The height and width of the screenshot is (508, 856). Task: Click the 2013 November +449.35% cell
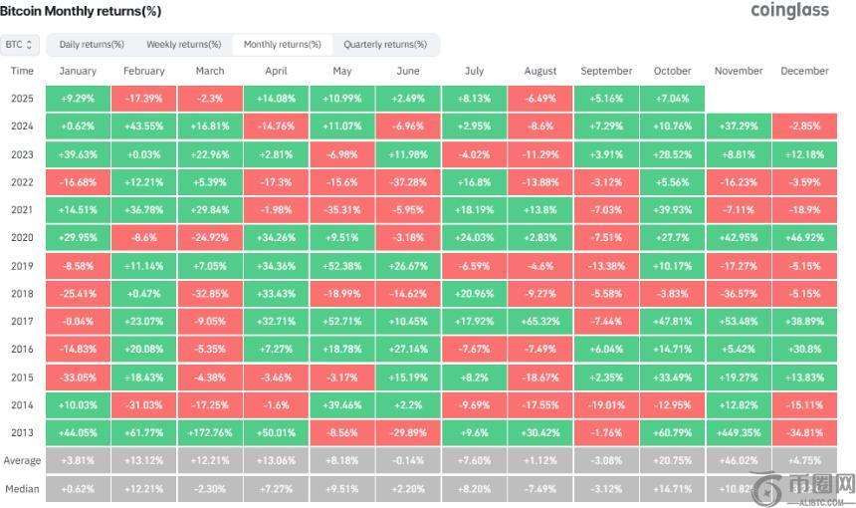coord(739,432)
